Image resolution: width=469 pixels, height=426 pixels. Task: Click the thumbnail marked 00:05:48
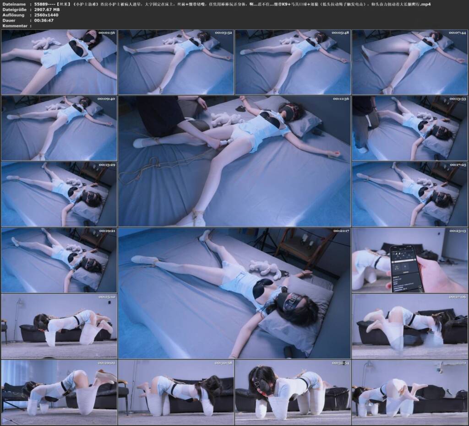pos(293,62)
